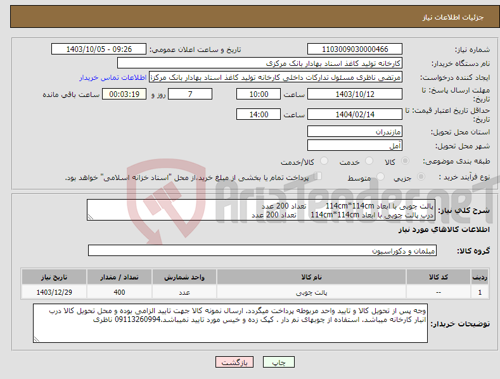Viewport: 500px width, 379px height.
Task: Open the اطلاعات تماس خریدار link
Action: tap(113, 77)
